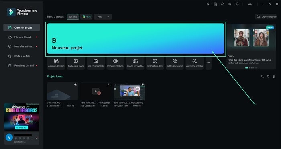Open Parrainez un ami in sidebar
The height and width of the screenshot is (149, 281).
click(22, 65)
